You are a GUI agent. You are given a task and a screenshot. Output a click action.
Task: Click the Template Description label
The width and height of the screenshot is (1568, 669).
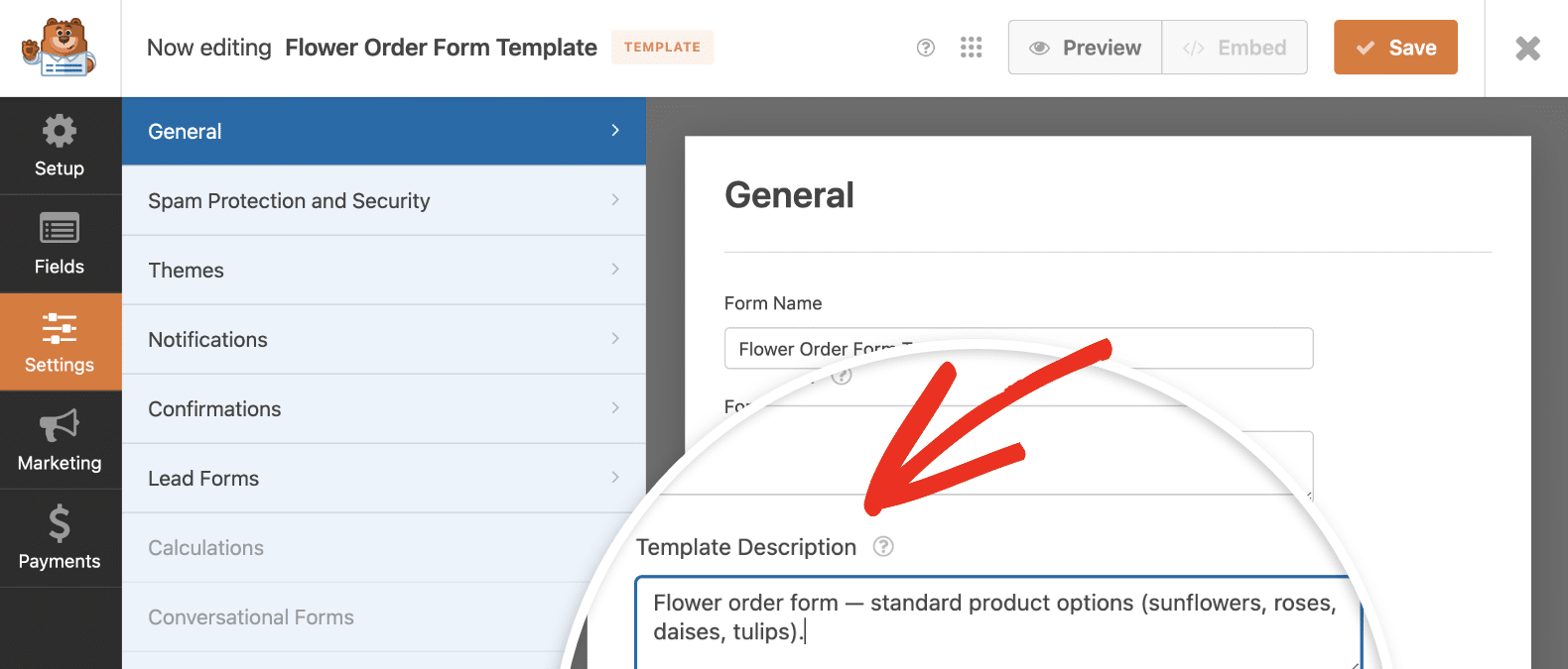(746, 547)
